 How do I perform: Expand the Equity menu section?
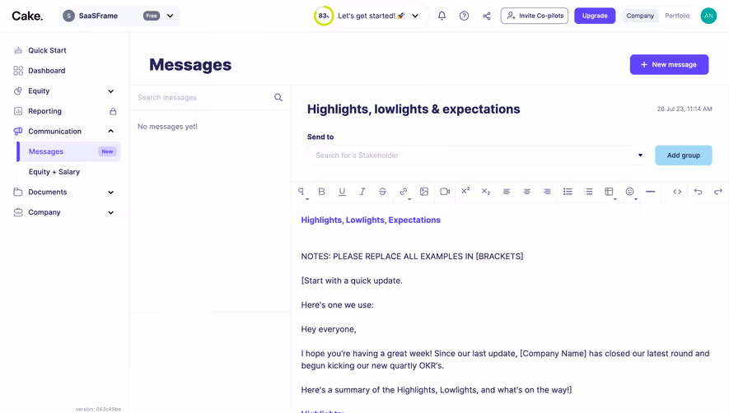[x=110, y=91]
